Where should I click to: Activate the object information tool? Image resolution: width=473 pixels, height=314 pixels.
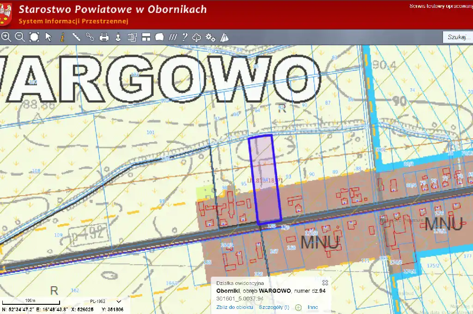tap(62, 37)
